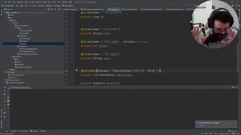The image size is (241, 135).
Task: Click the Pin tab icon in Run panel
Action: (x=5, y=117)
